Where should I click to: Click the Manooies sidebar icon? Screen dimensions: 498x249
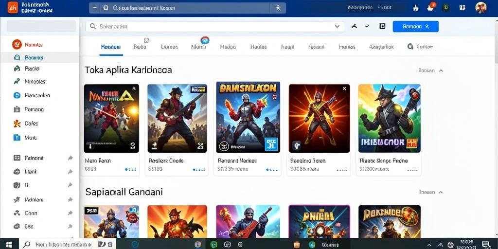click(17, 82)
